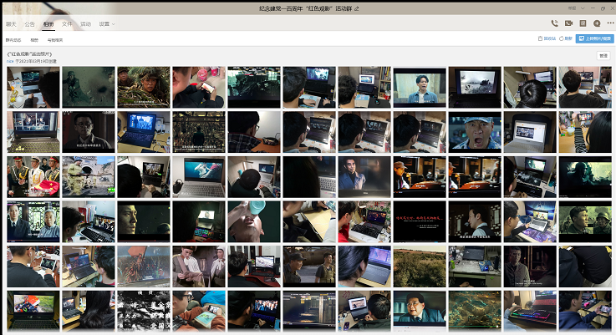
Task: Refresh the album with 刷新
Action: (566, 38)
